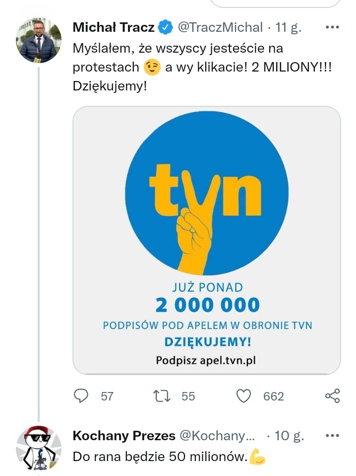Image resolution: width=356 pixels, height=476 pixels.
Task: Open the Michał Tracz display name link
Action: point(114,27)
